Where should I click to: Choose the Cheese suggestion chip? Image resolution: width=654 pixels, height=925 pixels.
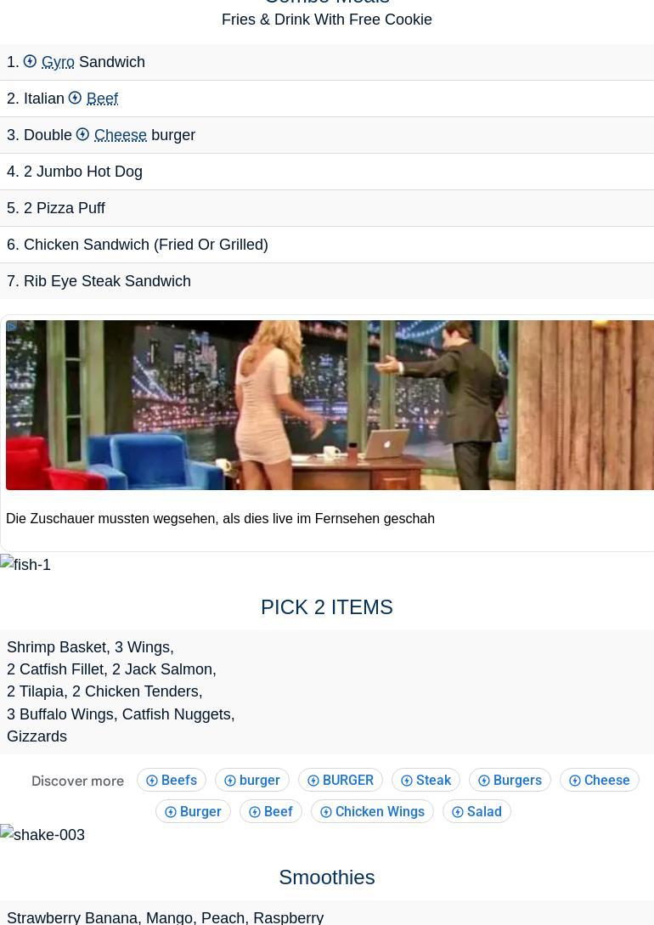coord(599,780)
